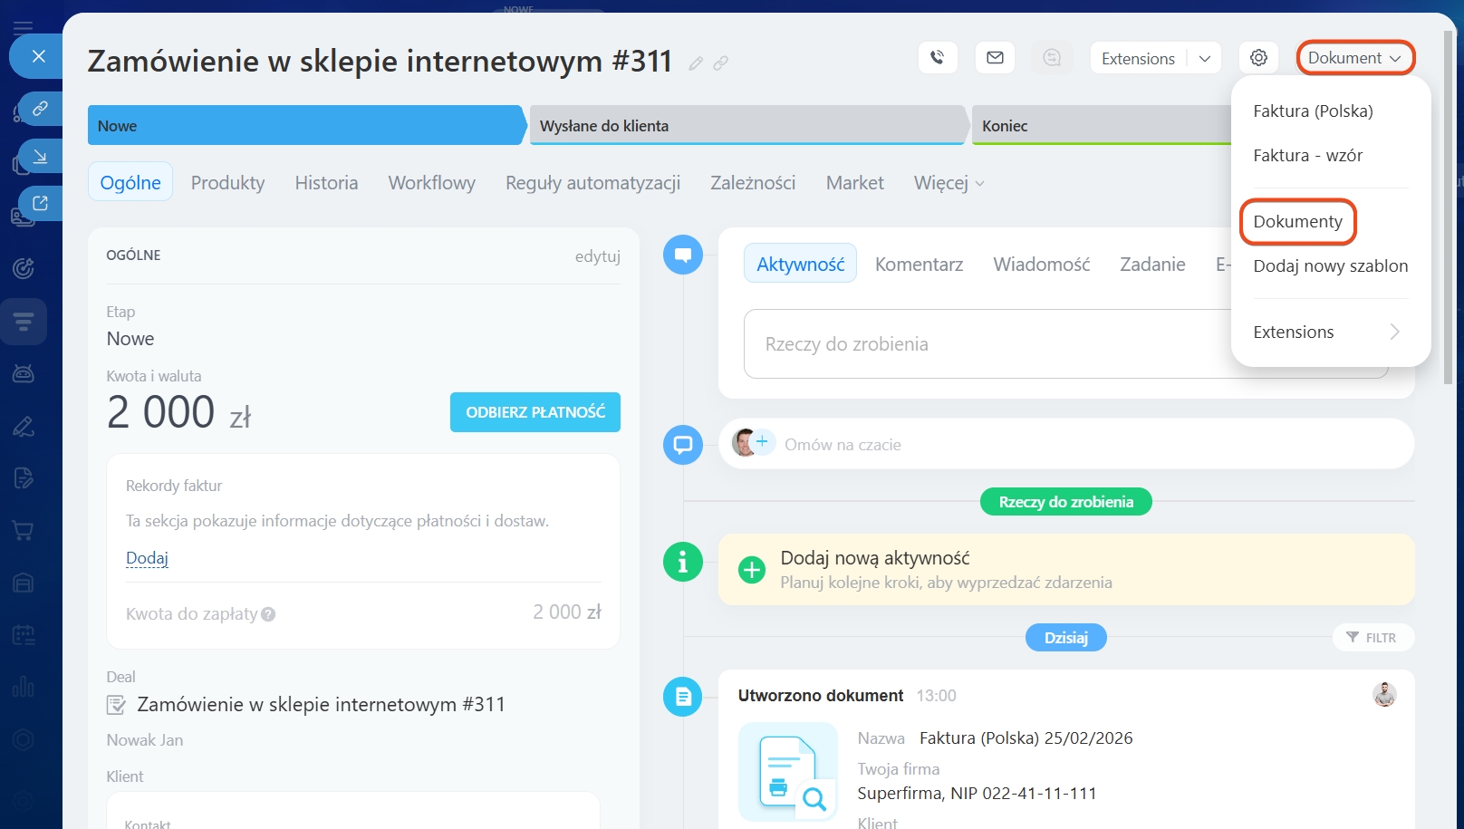
Task: Open the Zależności tab
Action: 753,182
